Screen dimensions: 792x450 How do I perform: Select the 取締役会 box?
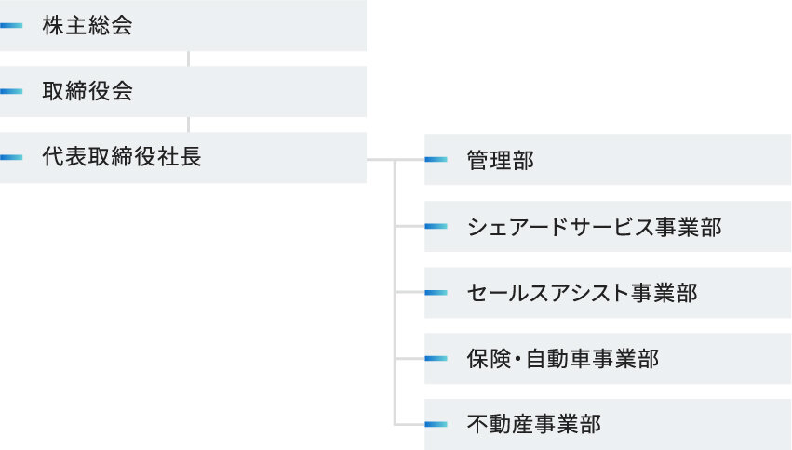[x=183, y=91]
